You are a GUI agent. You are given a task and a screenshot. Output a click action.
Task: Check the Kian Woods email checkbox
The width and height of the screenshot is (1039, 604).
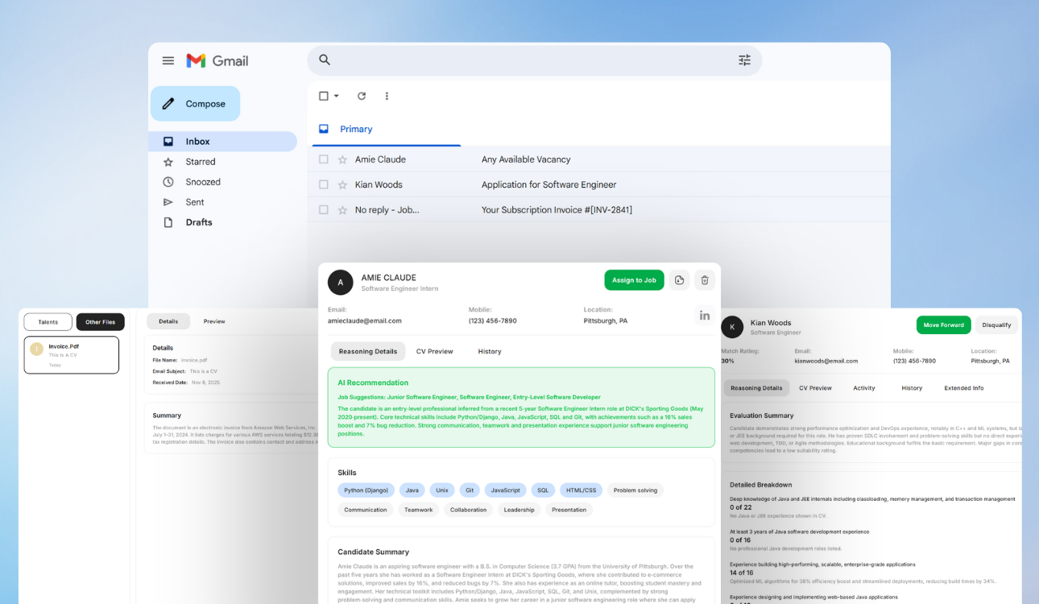pos(323,184)
